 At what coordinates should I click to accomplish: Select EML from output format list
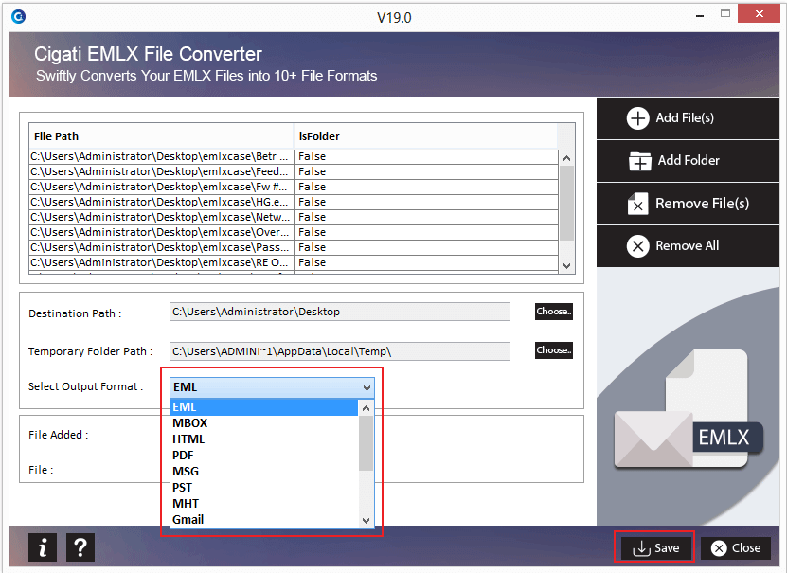tap(264, 407)
